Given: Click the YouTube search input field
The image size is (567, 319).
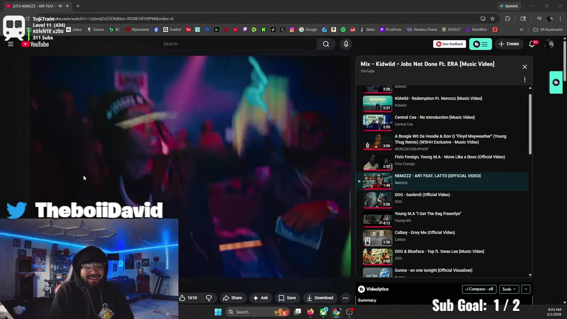Looking at the screenshot, I should coord(237,44).
